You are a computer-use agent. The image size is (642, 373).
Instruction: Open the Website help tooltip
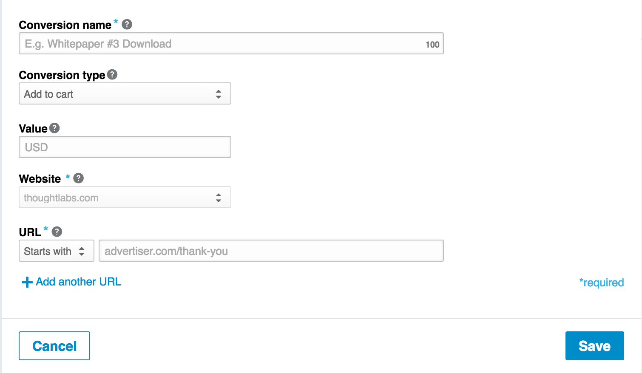coord(78,178)
